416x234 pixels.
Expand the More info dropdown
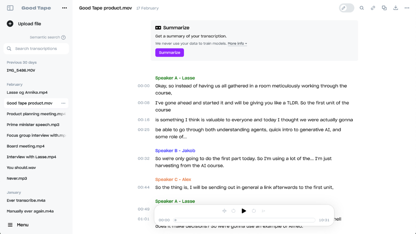(x=237, y=44)
